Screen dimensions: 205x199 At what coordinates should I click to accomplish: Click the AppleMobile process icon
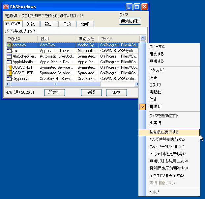9,62
